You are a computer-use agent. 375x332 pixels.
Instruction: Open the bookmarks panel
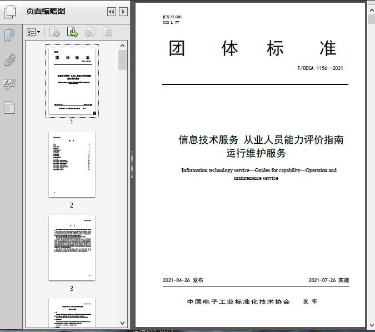tap(9, 36)
